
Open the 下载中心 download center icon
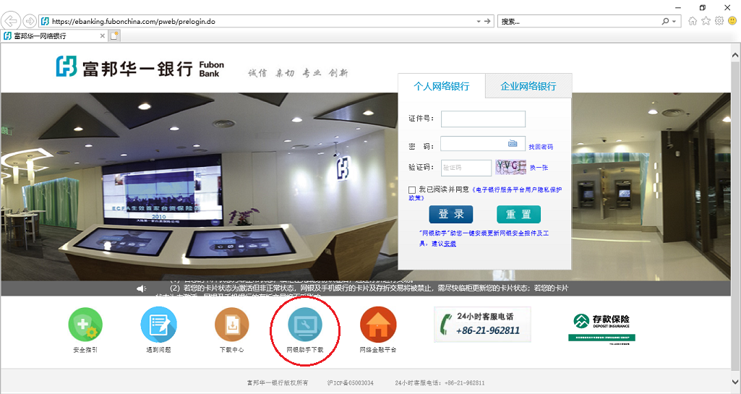(x=232, y=325)
